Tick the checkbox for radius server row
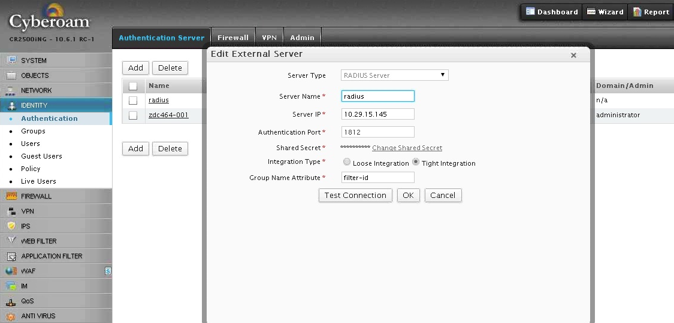 (x=133, y=100)
